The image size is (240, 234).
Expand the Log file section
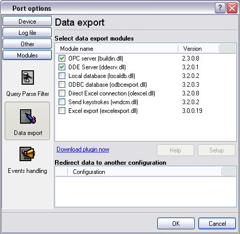[27, 32]
